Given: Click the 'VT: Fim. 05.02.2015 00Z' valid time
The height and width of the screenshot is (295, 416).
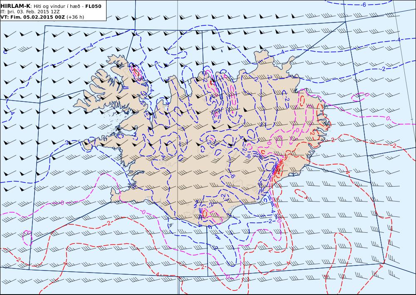Looking at the screenshot, I should (x=32, y=17).
